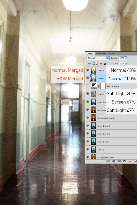Switch to the Layers tab
Screen dimensions: 137x205
pyautogui.click(x=90, y=54)
